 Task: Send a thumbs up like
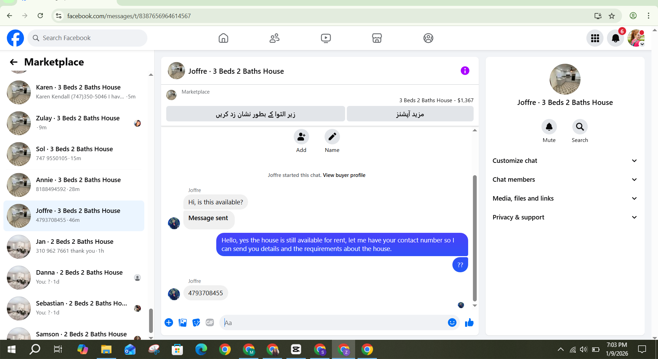coord(469,323)
